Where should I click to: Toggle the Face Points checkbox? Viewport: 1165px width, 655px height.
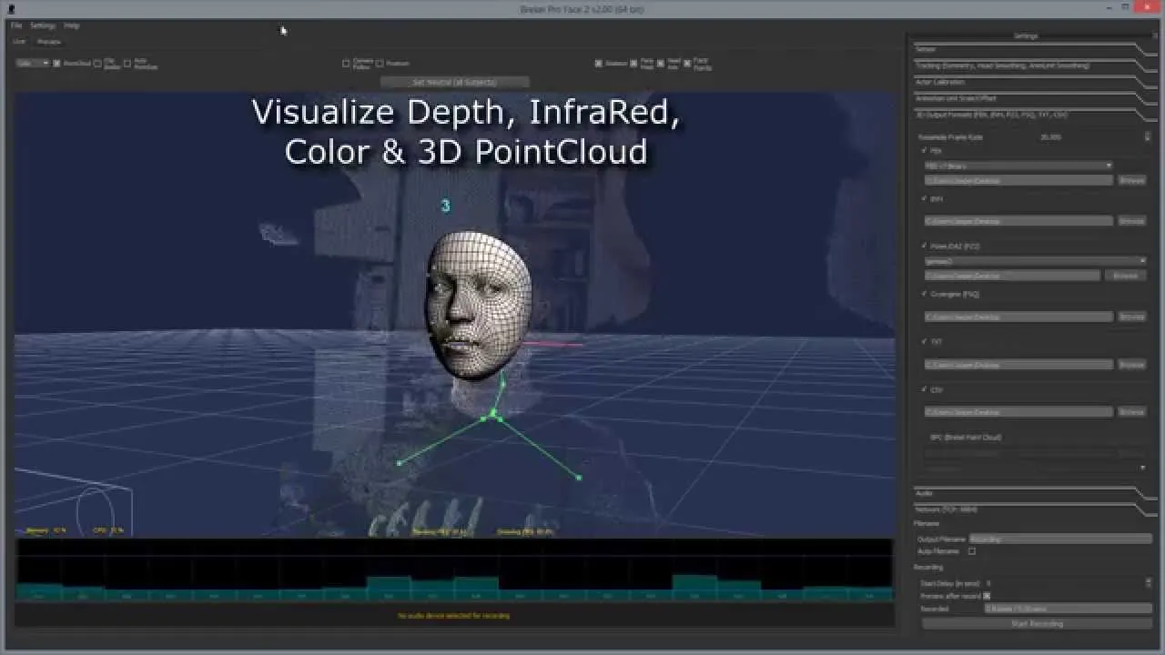[687, 63]
